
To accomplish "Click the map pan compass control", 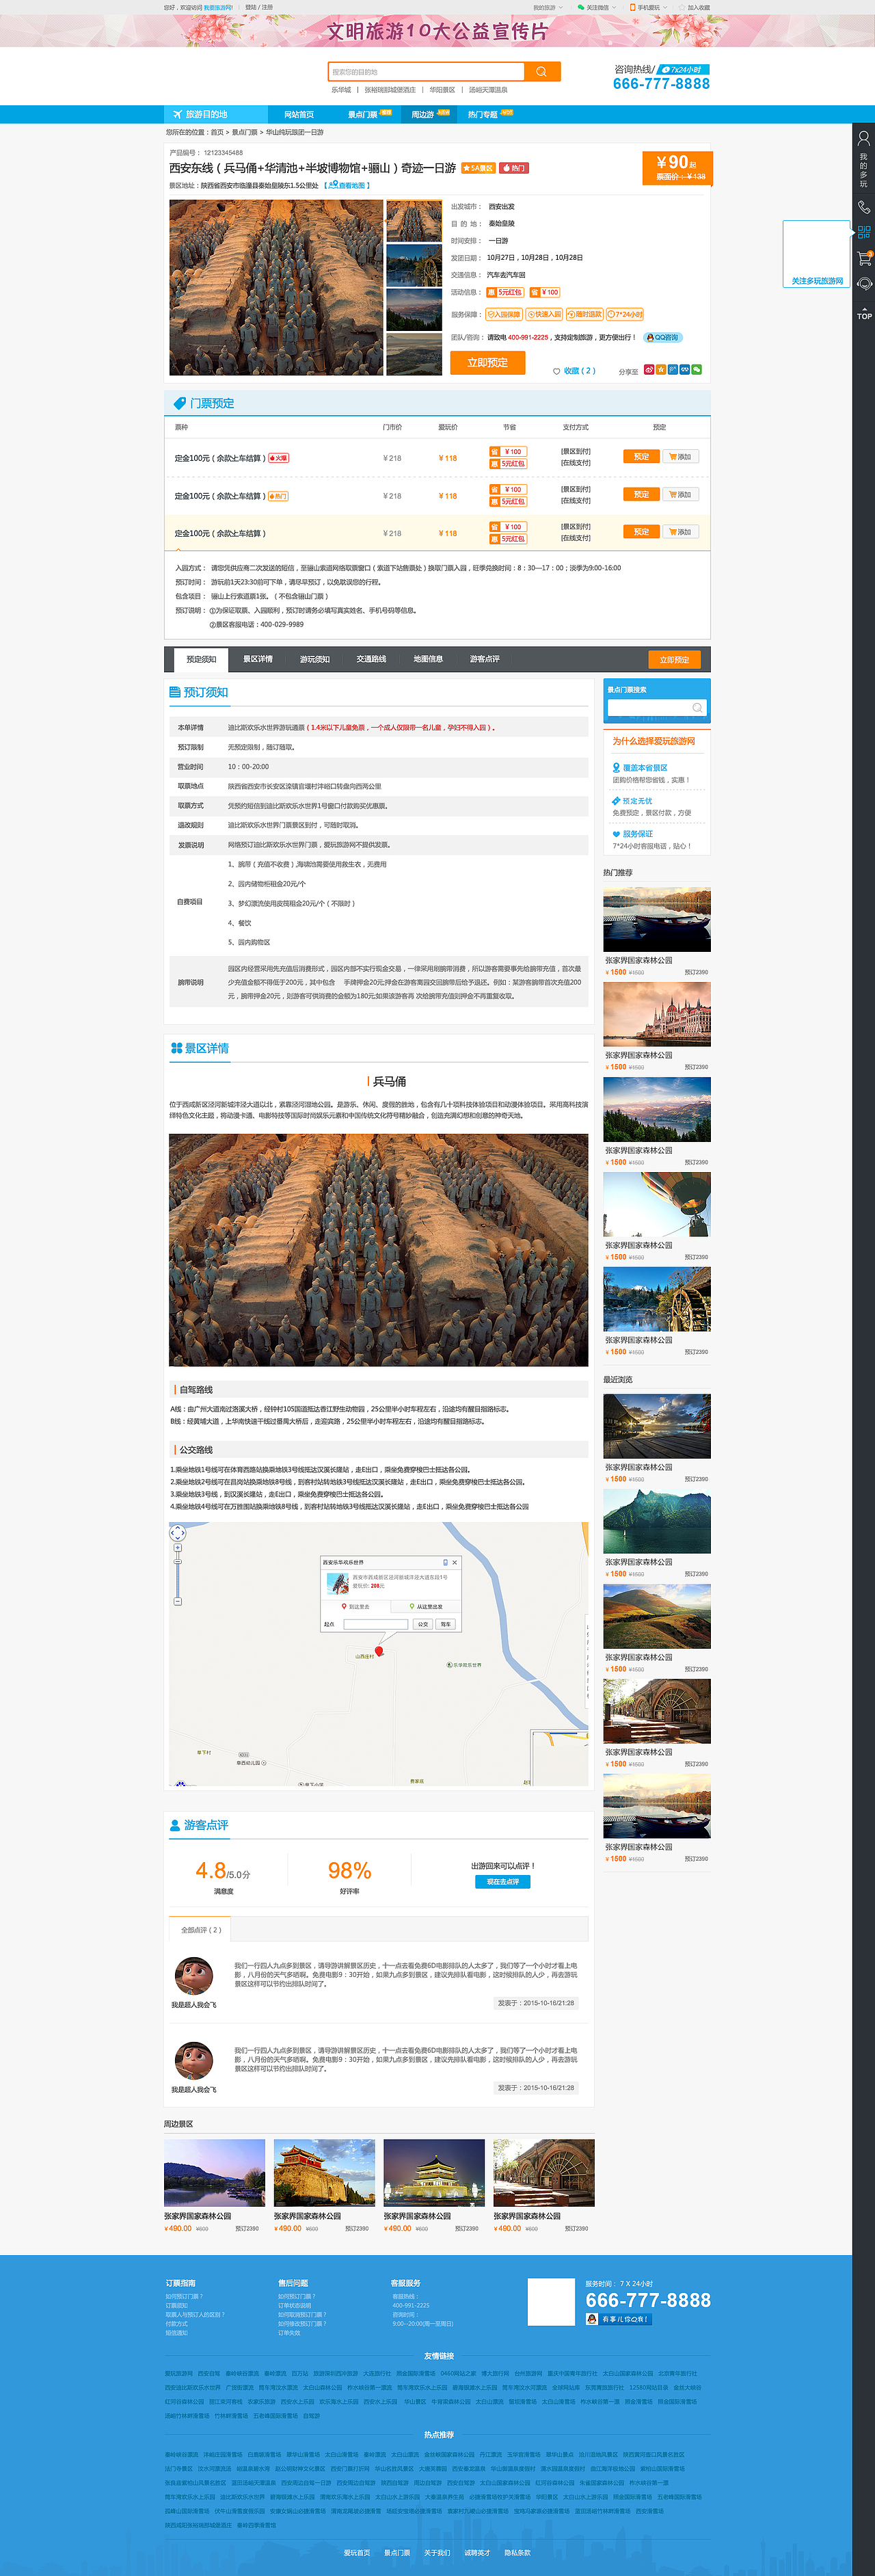I will (177, 1533).
